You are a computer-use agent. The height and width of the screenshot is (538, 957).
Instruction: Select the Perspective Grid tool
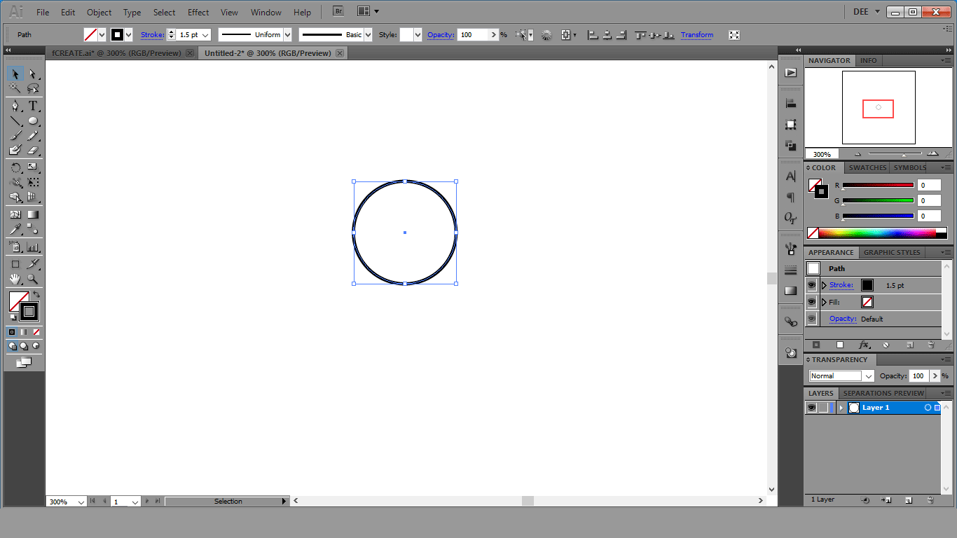(x=32, y=198)
